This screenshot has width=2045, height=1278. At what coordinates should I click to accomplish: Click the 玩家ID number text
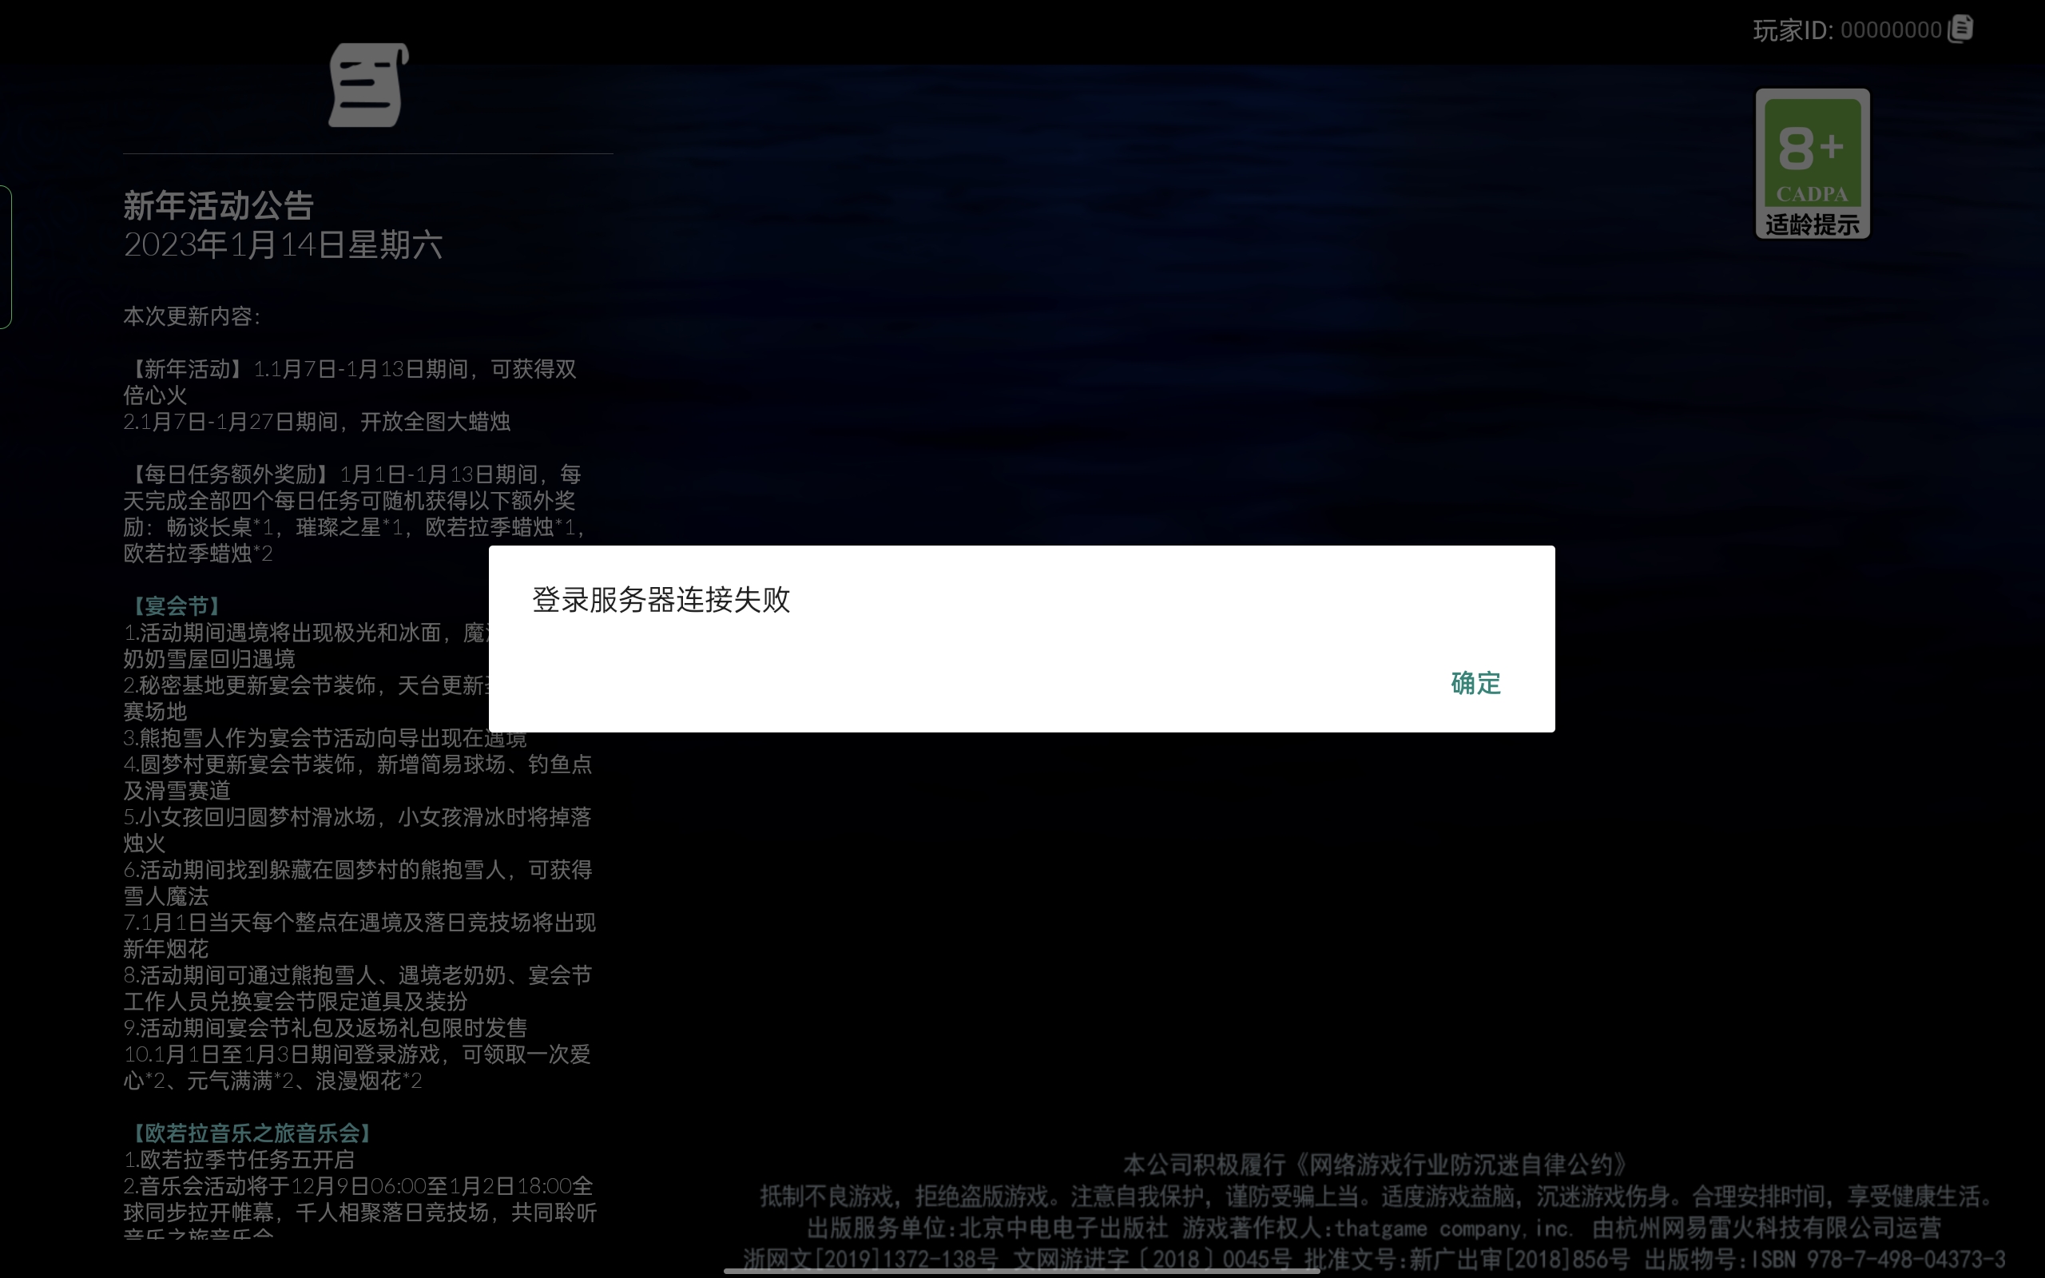1890,30
